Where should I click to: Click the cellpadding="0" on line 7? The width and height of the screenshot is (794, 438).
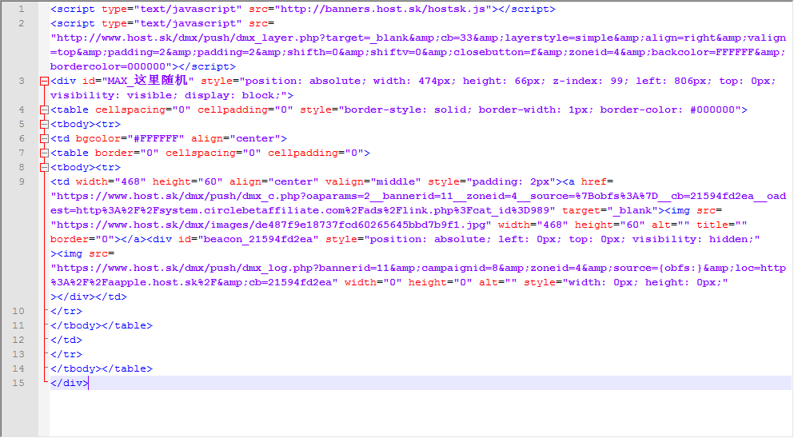[316, 153]
